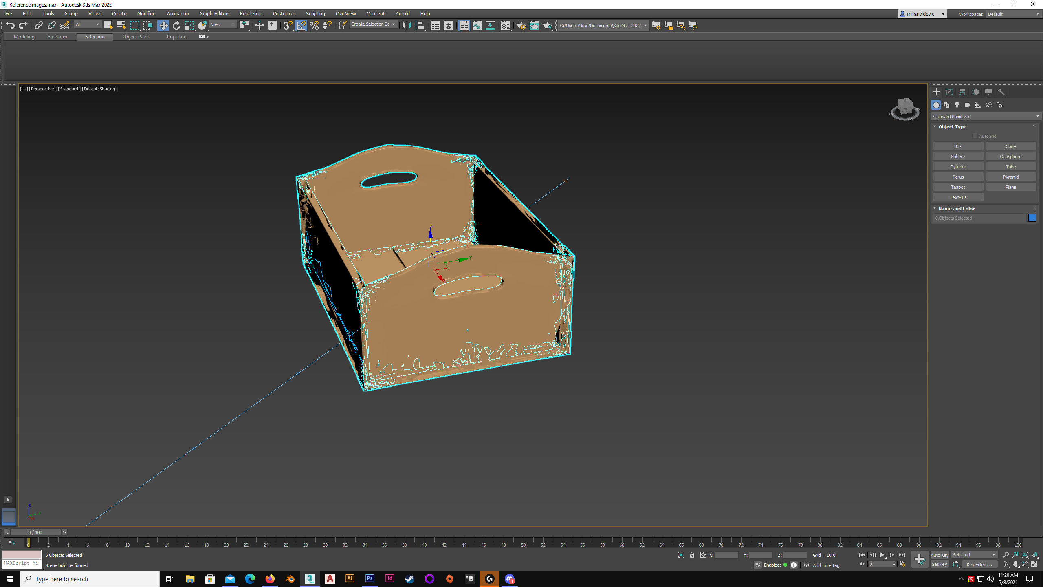Toggle the Snaps Toggle on the toolbar
This screenshot has height=587, width=1043.
[288, 25]
